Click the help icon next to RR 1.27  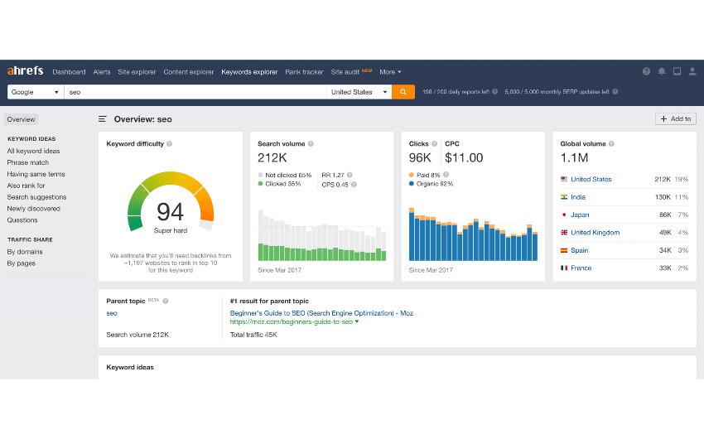350,175
